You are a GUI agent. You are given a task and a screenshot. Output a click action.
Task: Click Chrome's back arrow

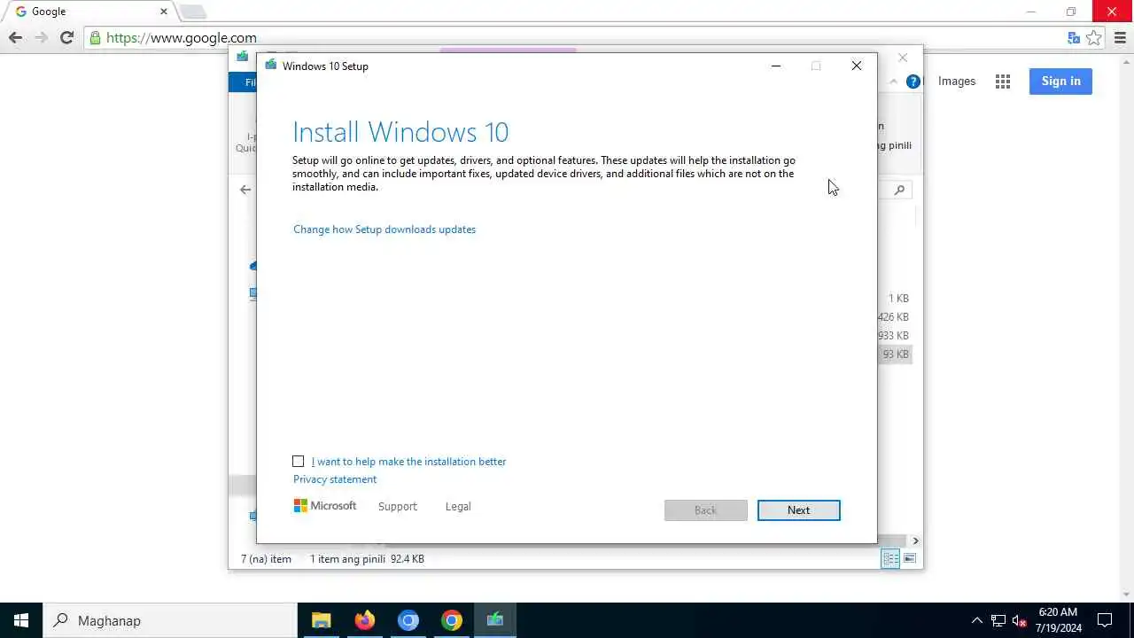click(15, 37)
